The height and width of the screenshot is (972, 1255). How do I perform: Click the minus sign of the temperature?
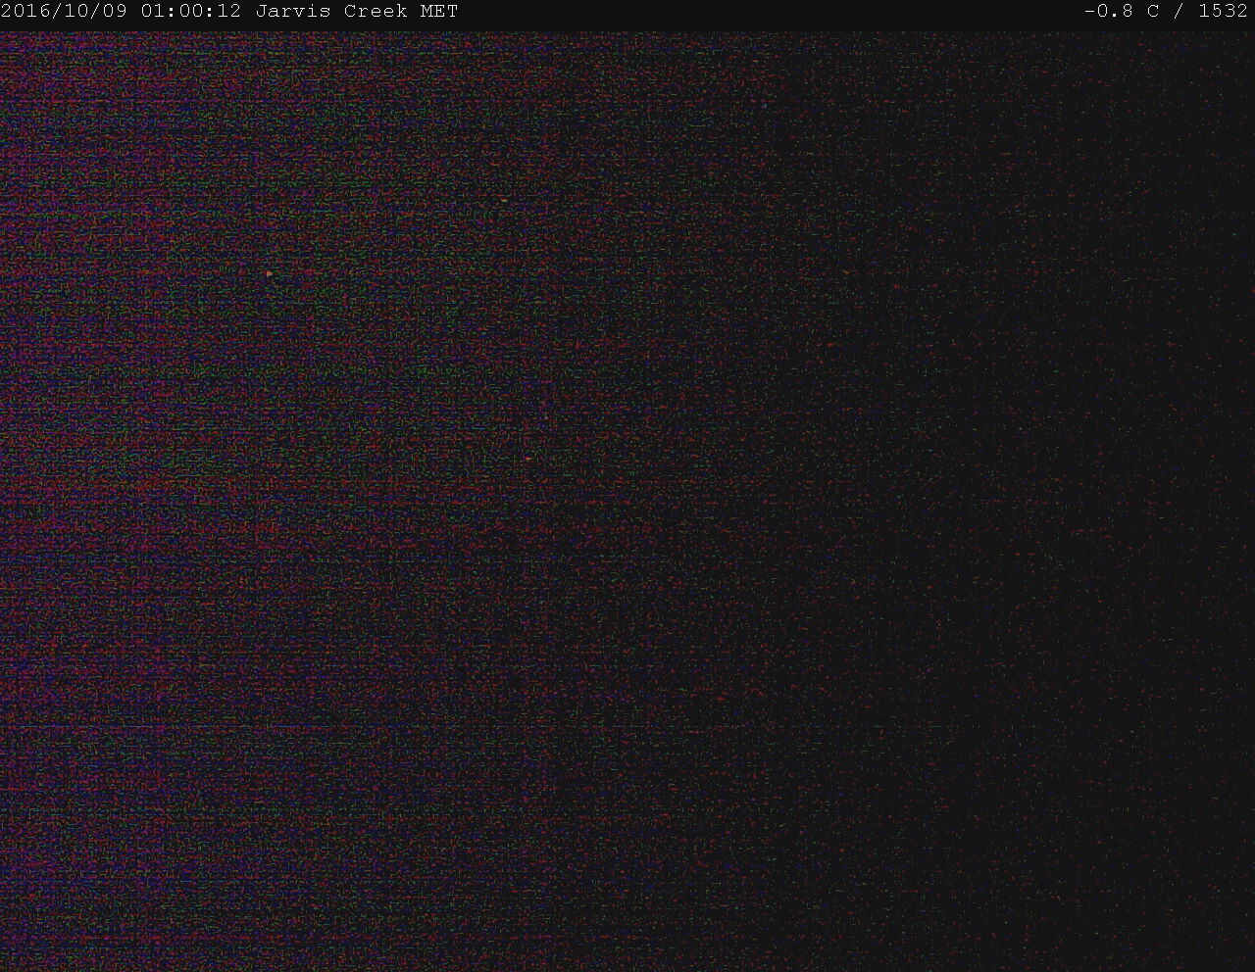pos(1089,12)
